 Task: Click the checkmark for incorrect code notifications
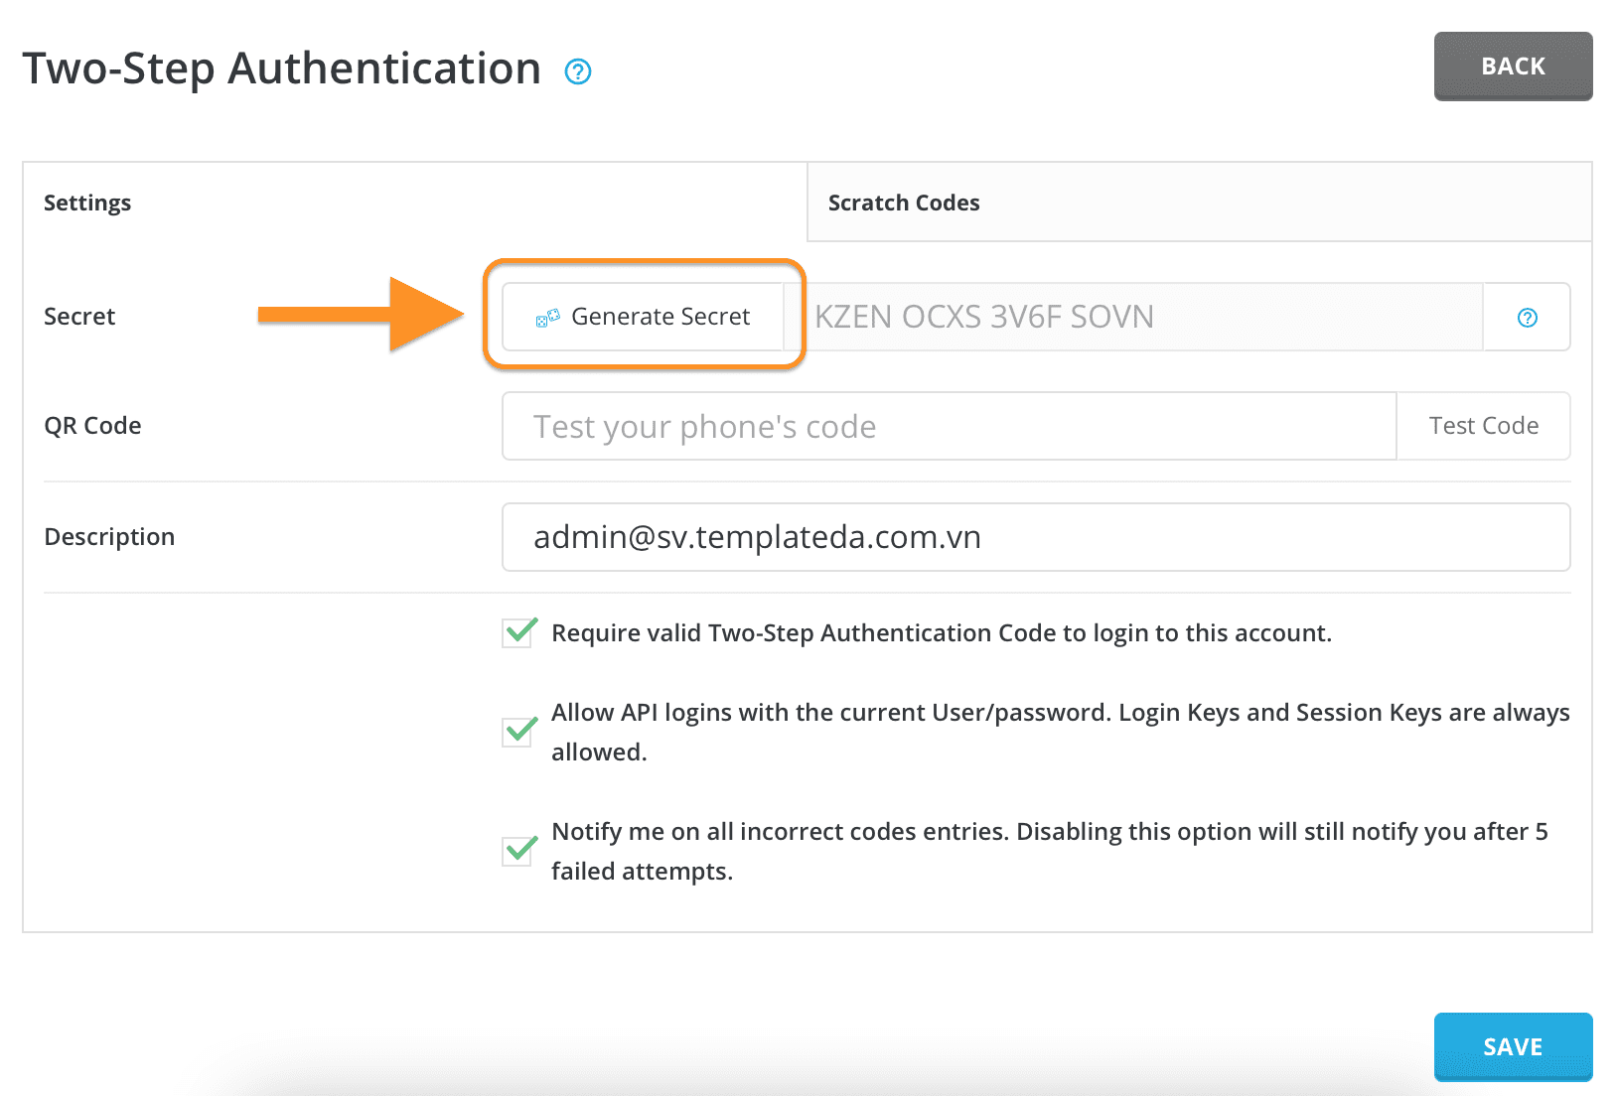pos(516,851)
